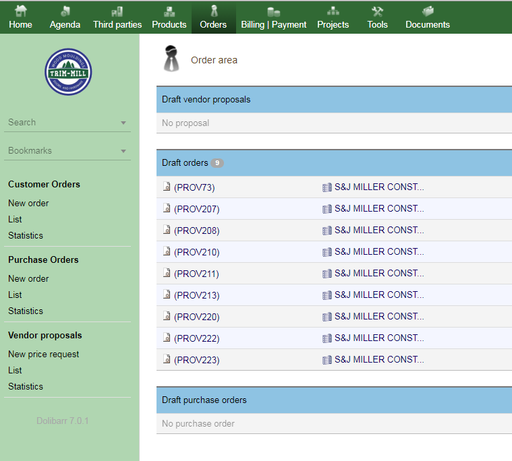The height and width of the screenshot is (461, 512).
Task: Click the Products boxes icon
Action: pyautogui.click(x=169, y=11)
